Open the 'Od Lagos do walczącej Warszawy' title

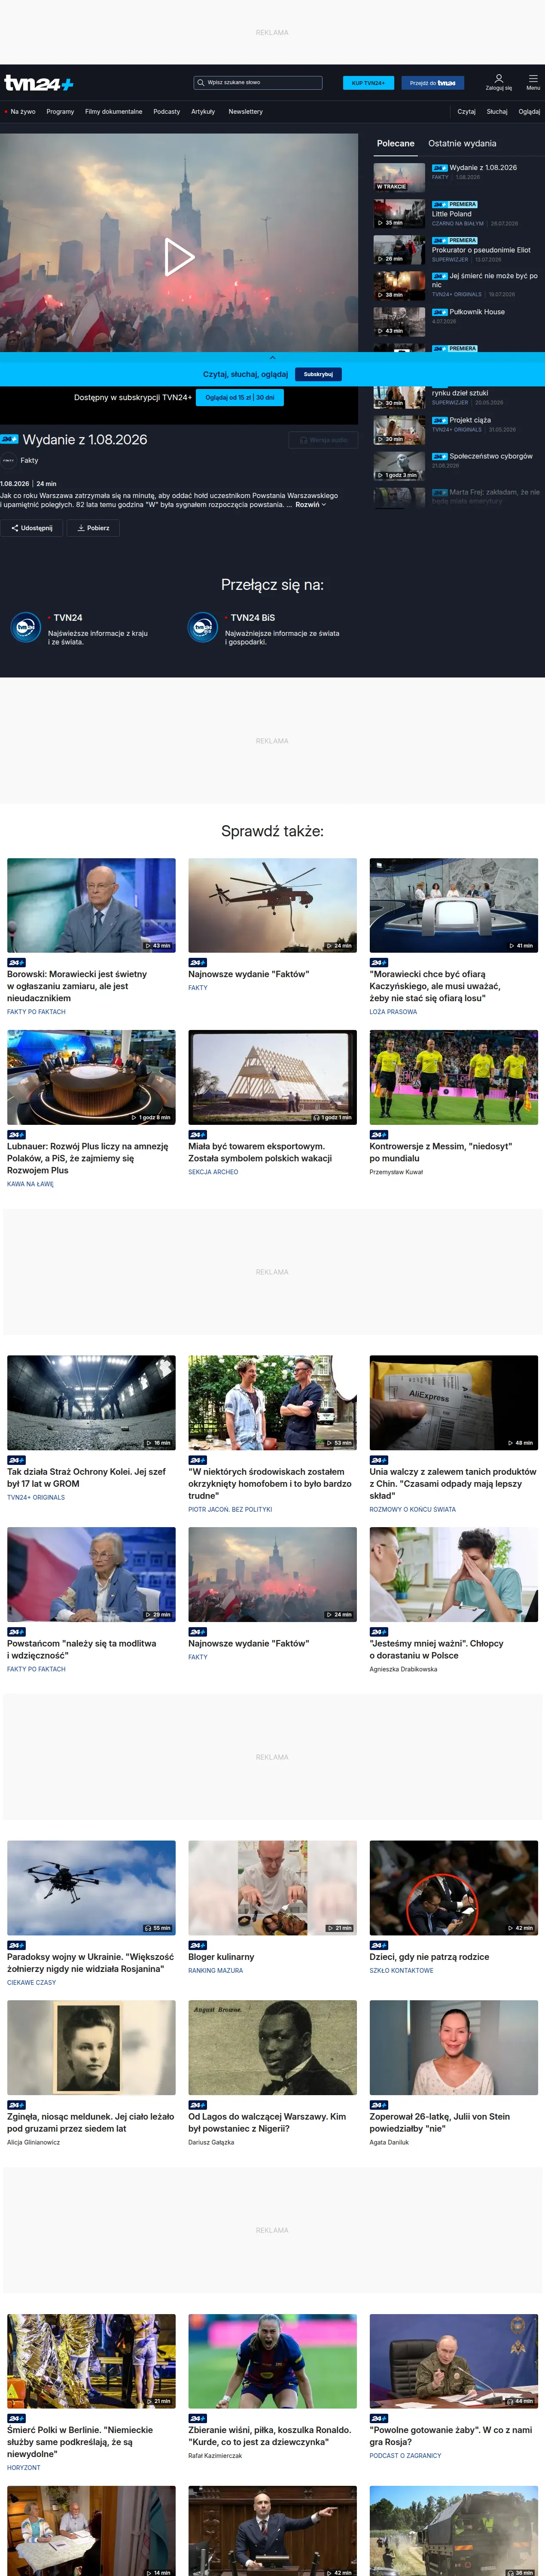267,2123
